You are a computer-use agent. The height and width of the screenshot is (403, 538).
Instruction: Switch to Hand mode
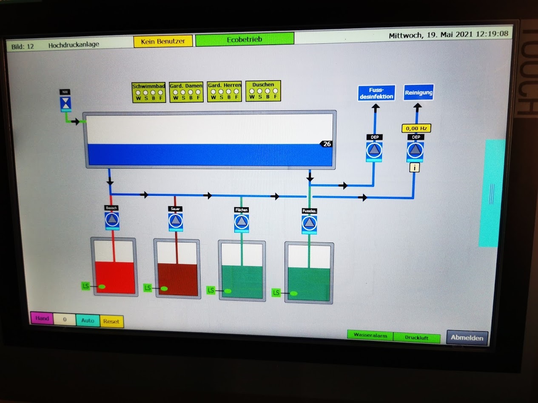point(42,318)
